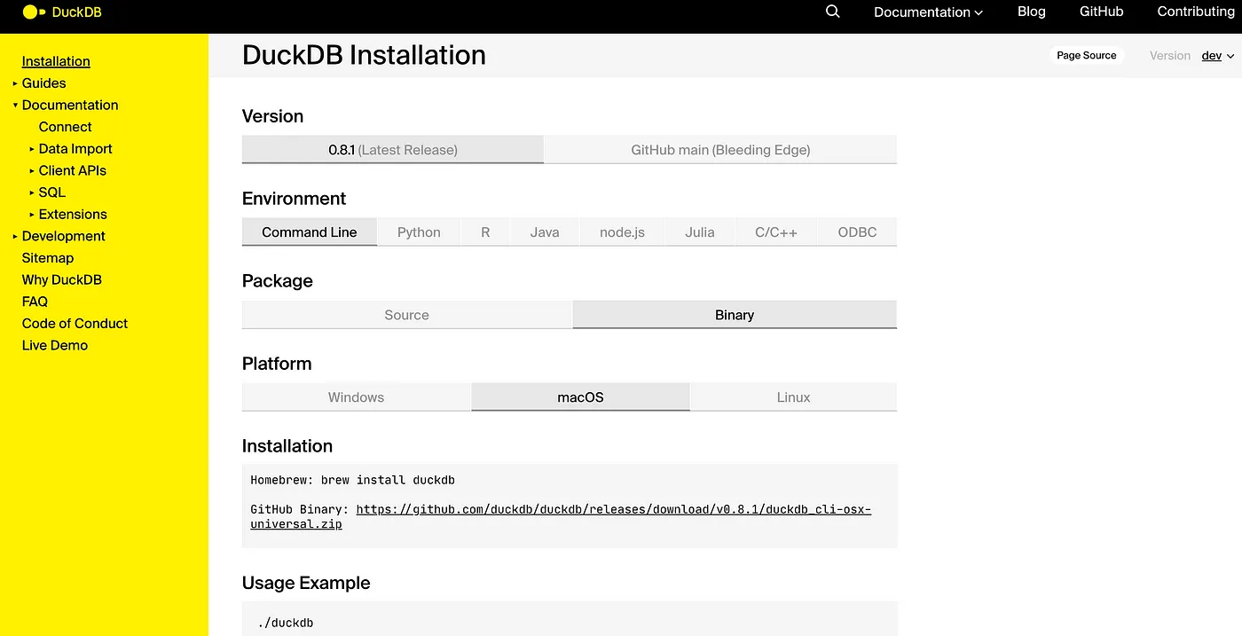This screenshot has height=636, width=1242.
Task: Click the Contributing navbar item
Action: [1195, 12]
